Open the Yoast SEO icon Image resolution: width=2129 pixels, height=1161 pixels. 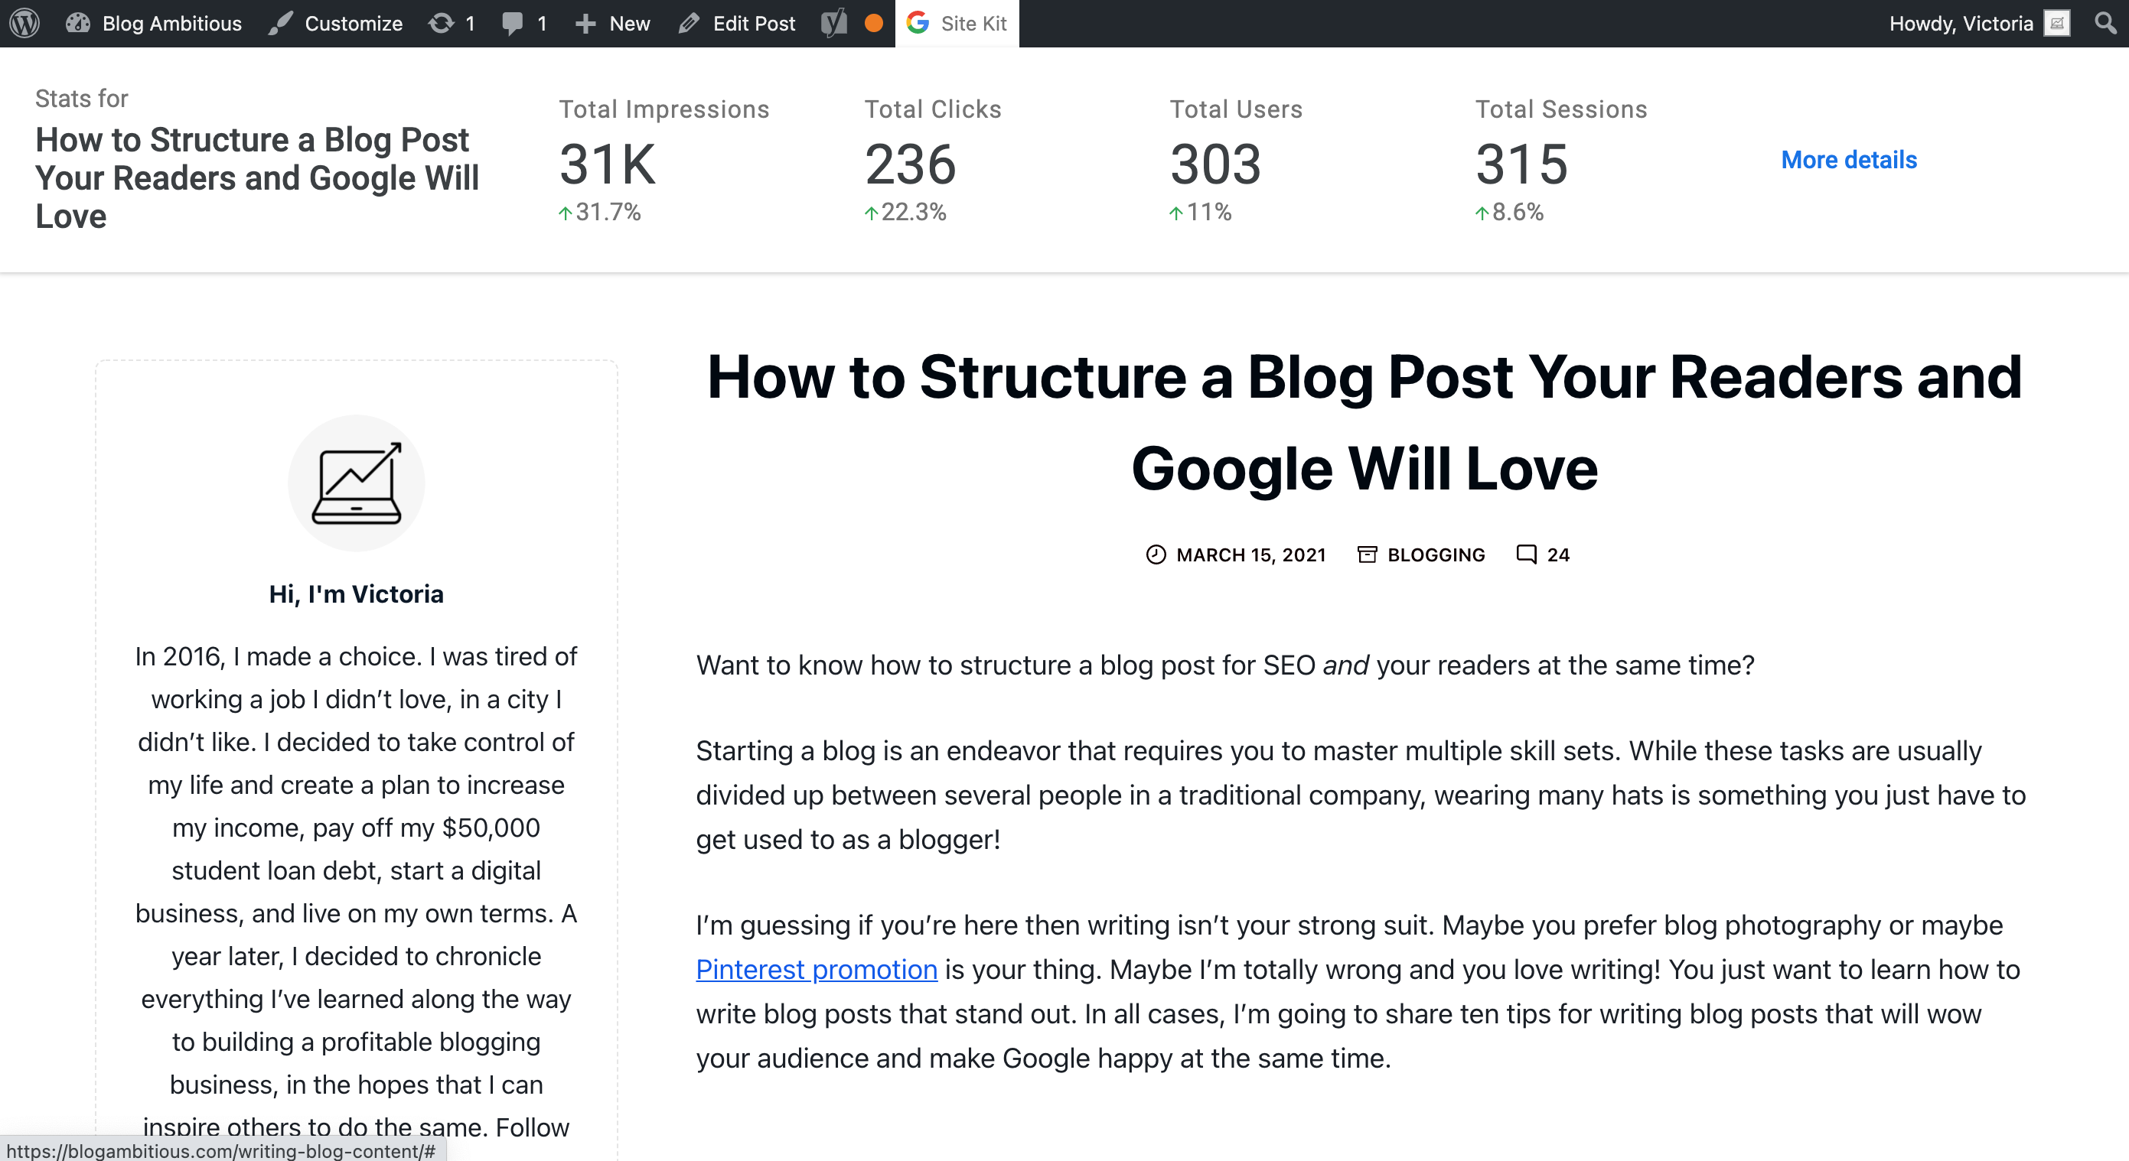coord(834,23)
